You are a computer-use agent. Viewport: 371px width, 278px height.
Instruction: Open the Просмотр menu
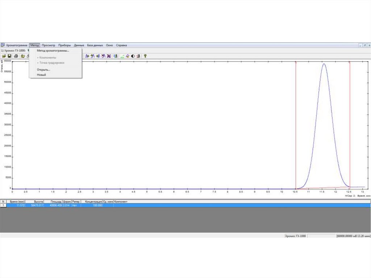48,45
